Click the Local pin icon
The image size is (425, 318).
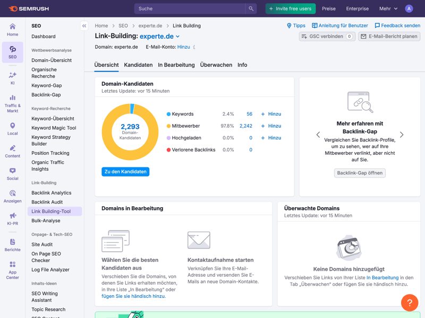pos(12,126)
